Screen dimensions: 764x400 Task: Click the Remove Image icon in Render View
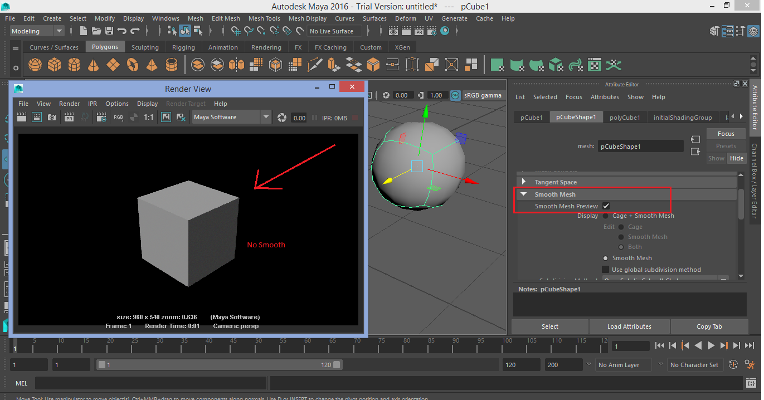coord(181,117)
